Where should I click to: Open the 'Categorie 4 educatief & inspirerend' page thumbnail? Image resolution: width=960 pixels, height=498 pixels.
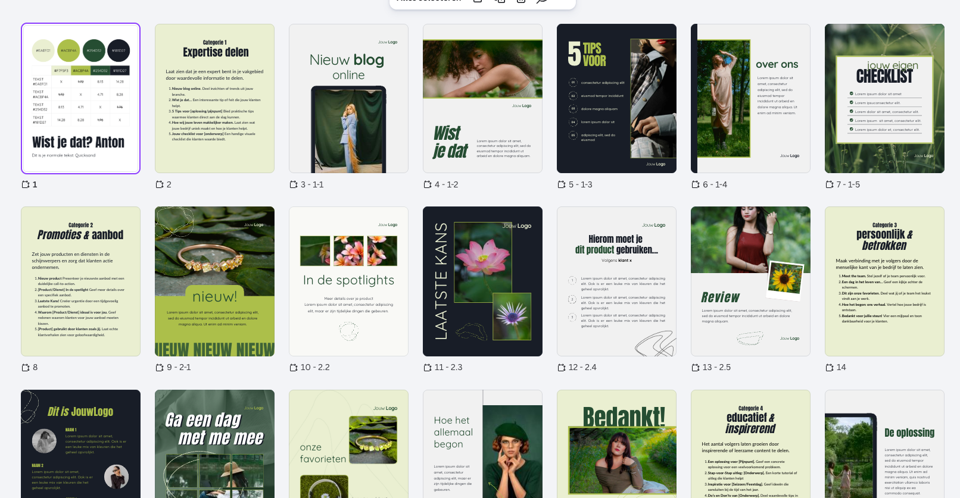point(750,444)
